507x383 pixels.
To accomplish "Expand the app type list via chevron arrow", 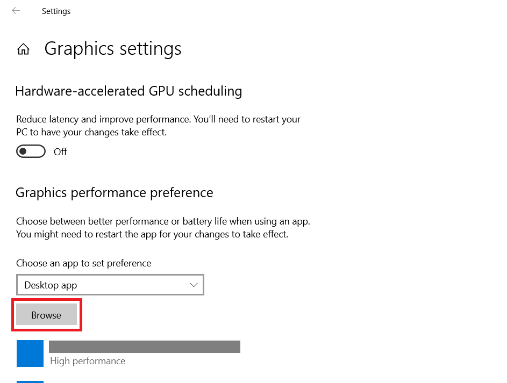I will coord(194,285).
